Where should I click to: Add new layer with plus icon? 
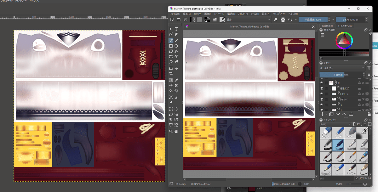click(322, 114)
